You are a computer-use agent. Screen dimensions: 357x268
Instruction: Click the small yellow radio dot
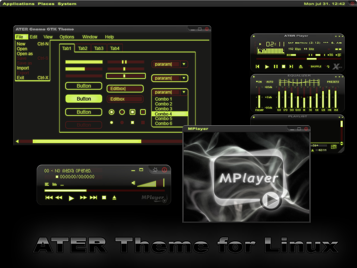click(x=112, y=122)
